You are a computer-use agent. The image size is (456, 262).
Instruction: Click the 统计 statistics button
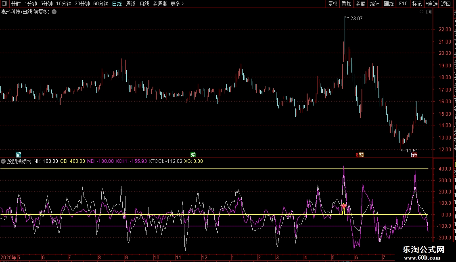pyautogui.click(x=374, y=4)
